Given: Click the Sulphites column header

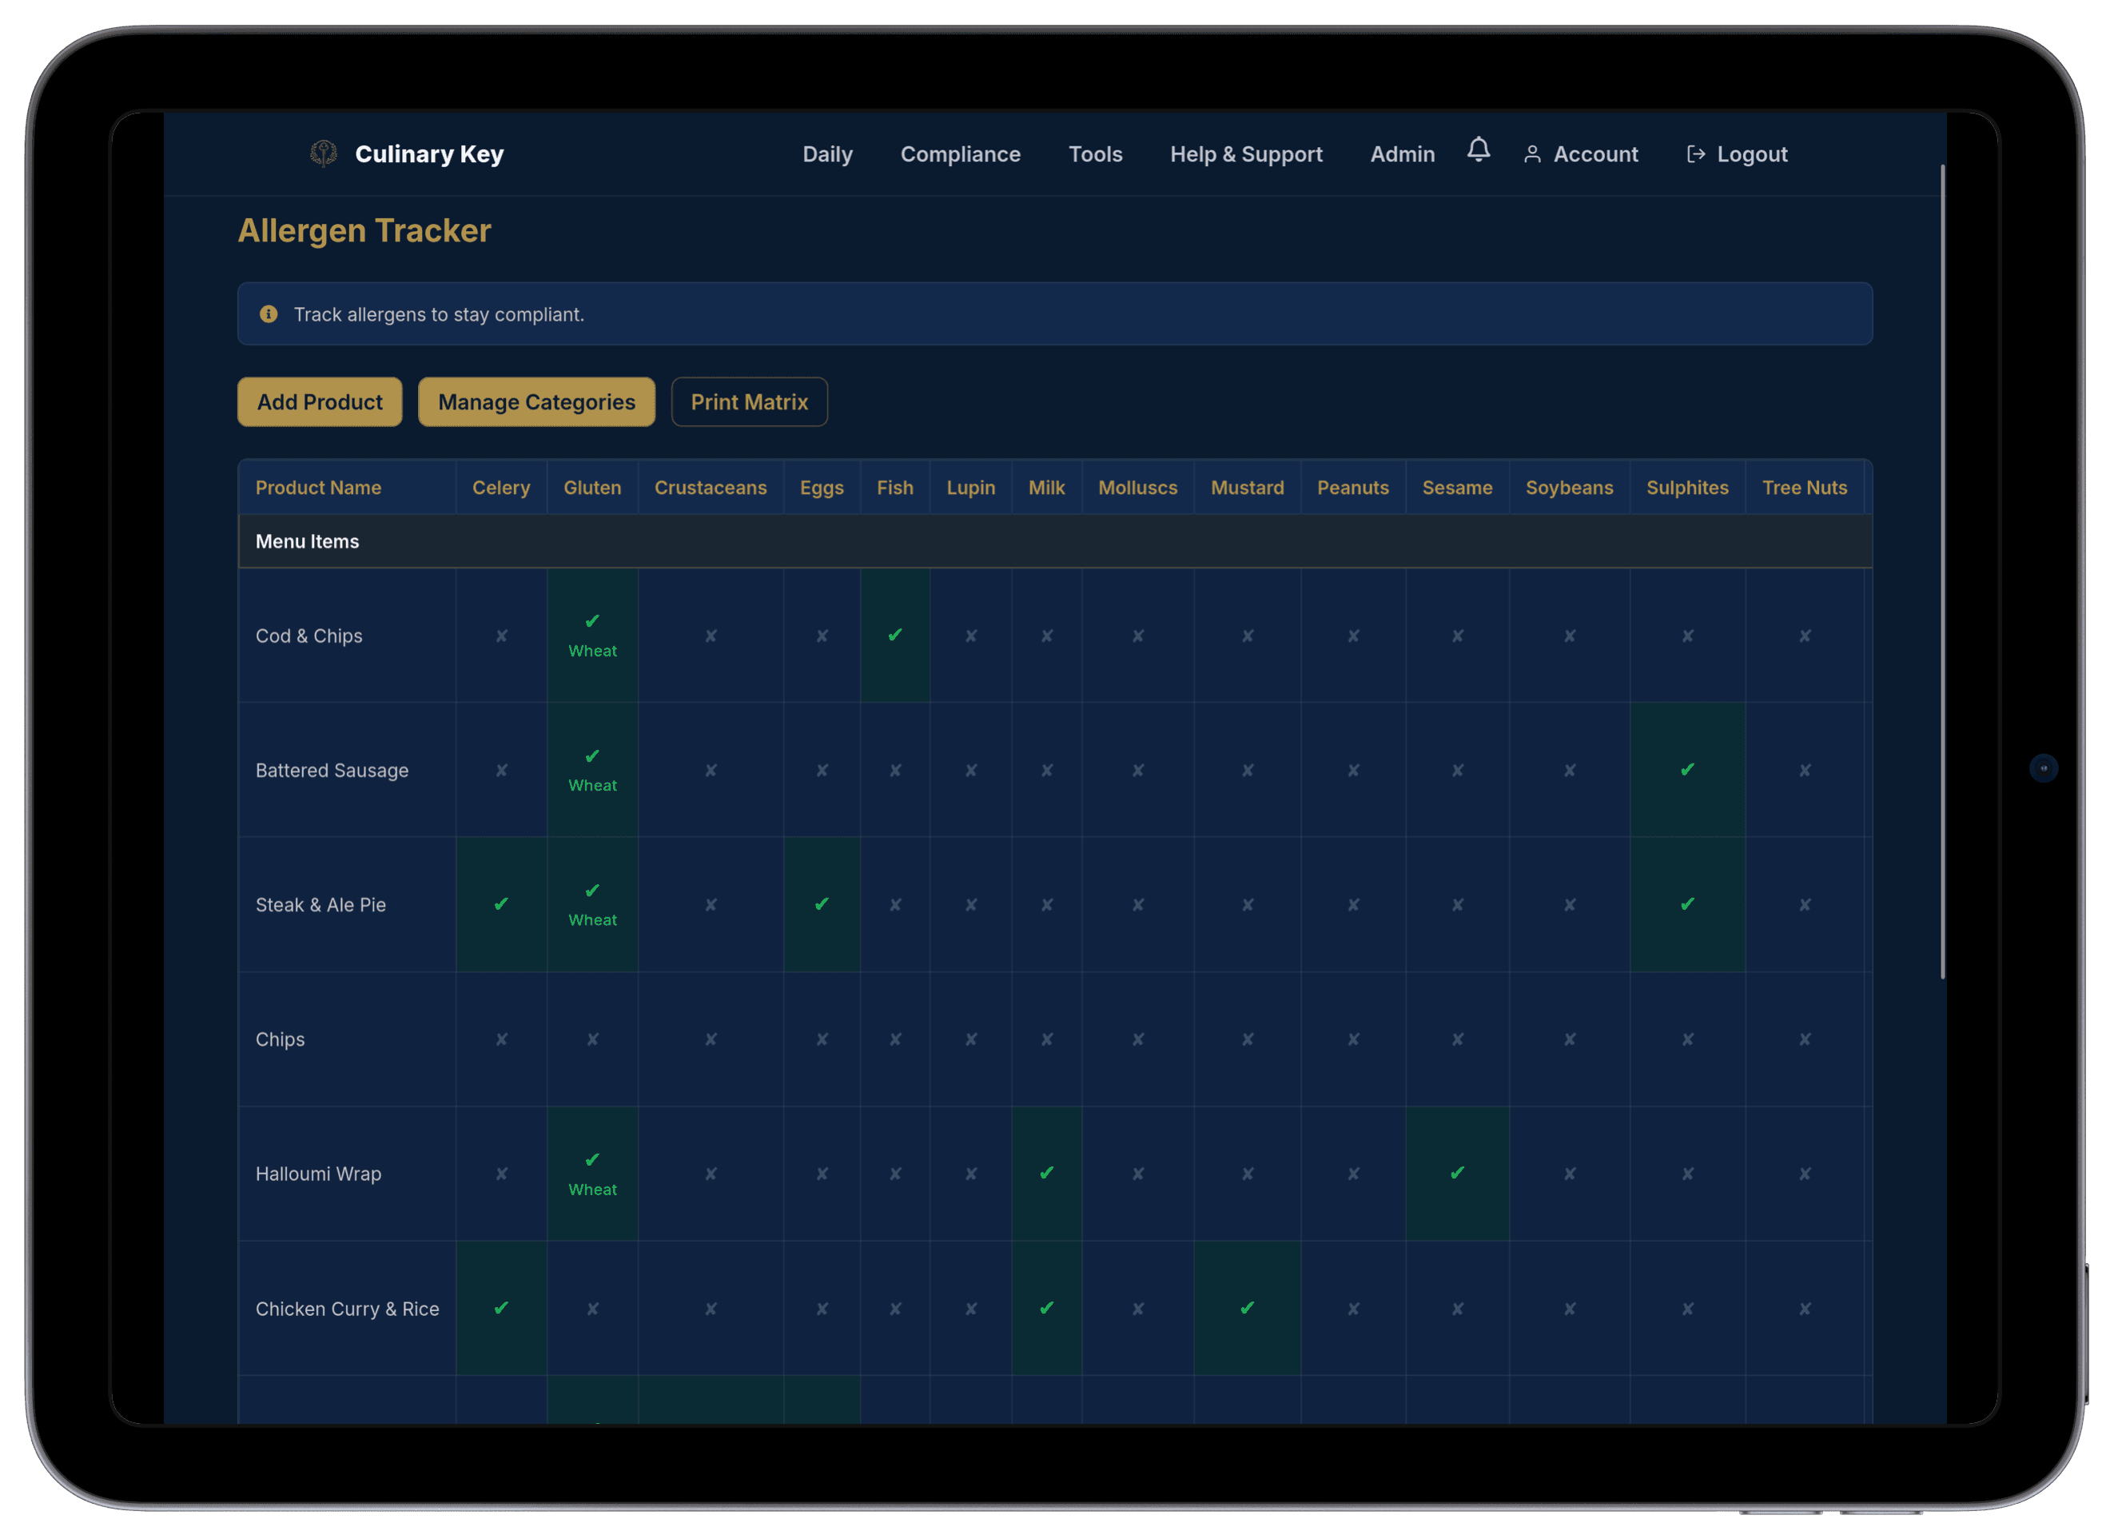Looking at the screenshot, I should click(x=1688, y=488).
